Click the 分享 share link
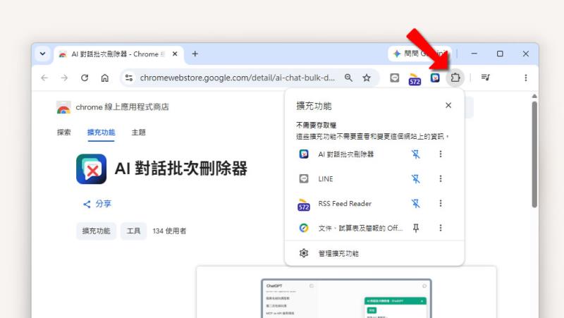564x318 pixels. pos(97,204)
